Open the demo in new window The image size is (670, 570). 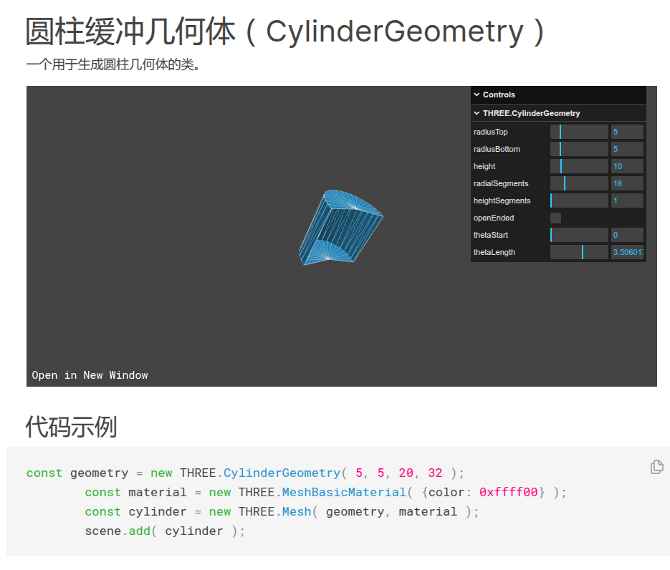(90, 375)
